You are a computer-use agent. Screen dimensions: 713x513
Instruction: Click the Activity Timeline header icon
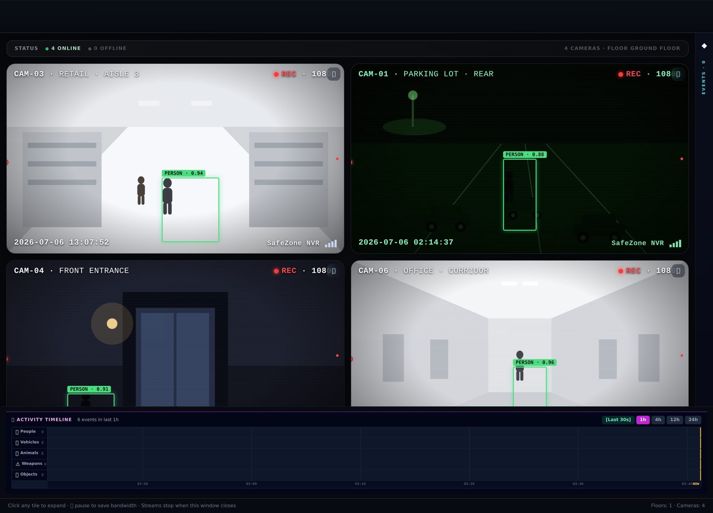point(13,420)
